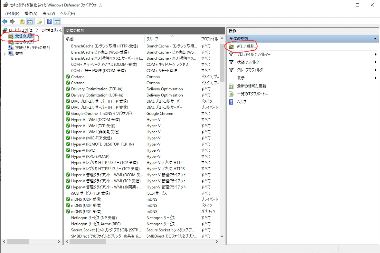Expand the 監視 tree node

tap(5, 54)
